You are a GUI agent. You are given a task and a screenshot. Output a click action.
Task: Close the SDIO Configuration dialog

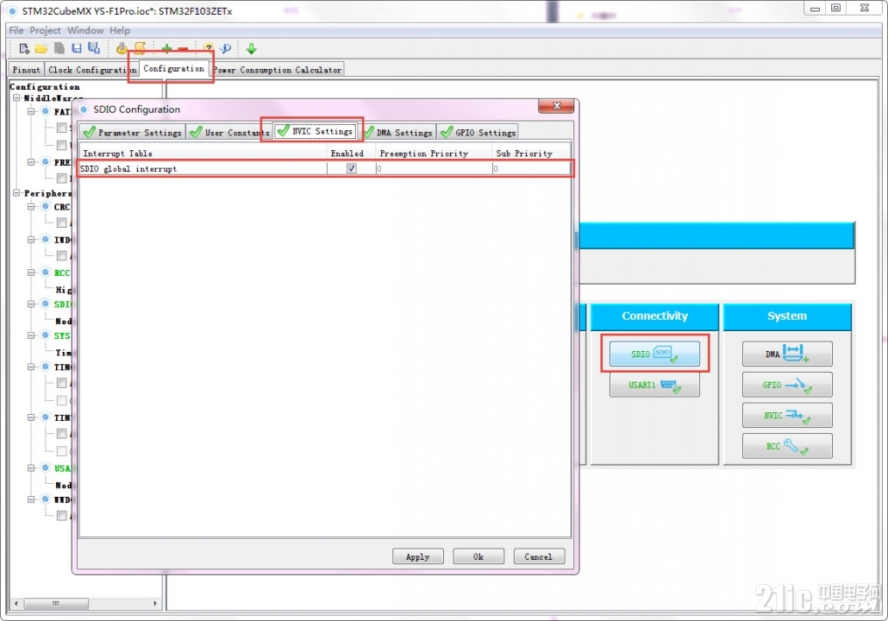click(556, 106)
